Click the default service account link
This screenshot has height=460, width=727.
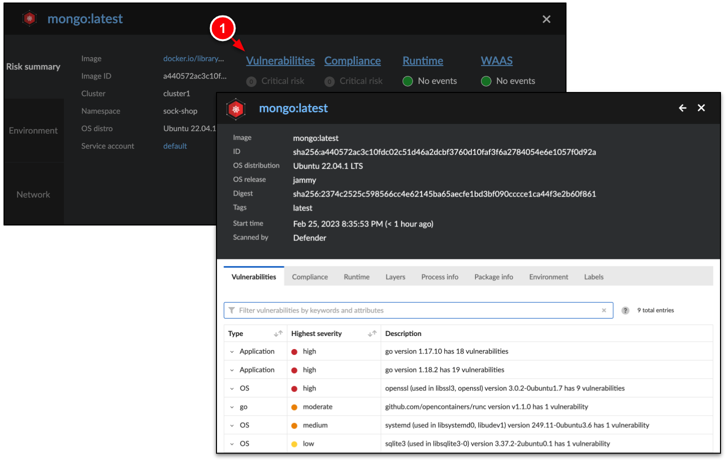175,146
